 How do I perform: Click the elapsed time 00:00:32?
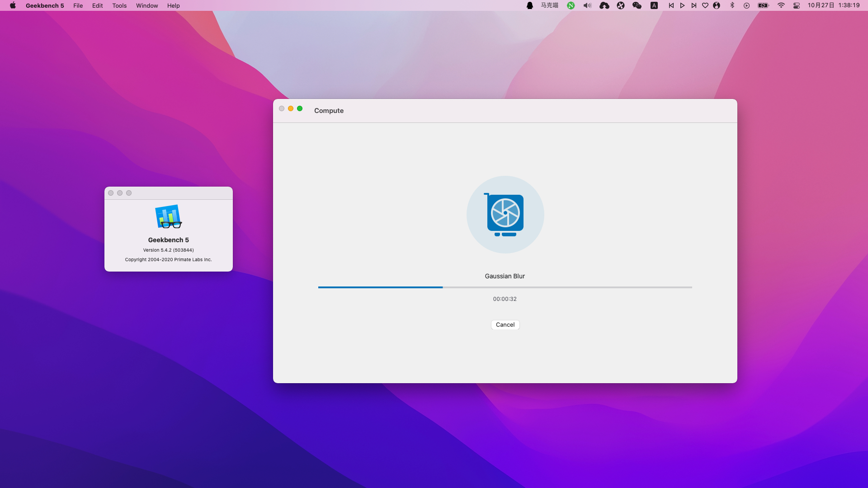click(x=505, y=299)
